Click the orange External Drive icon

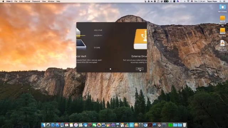(x=140, y=39)
